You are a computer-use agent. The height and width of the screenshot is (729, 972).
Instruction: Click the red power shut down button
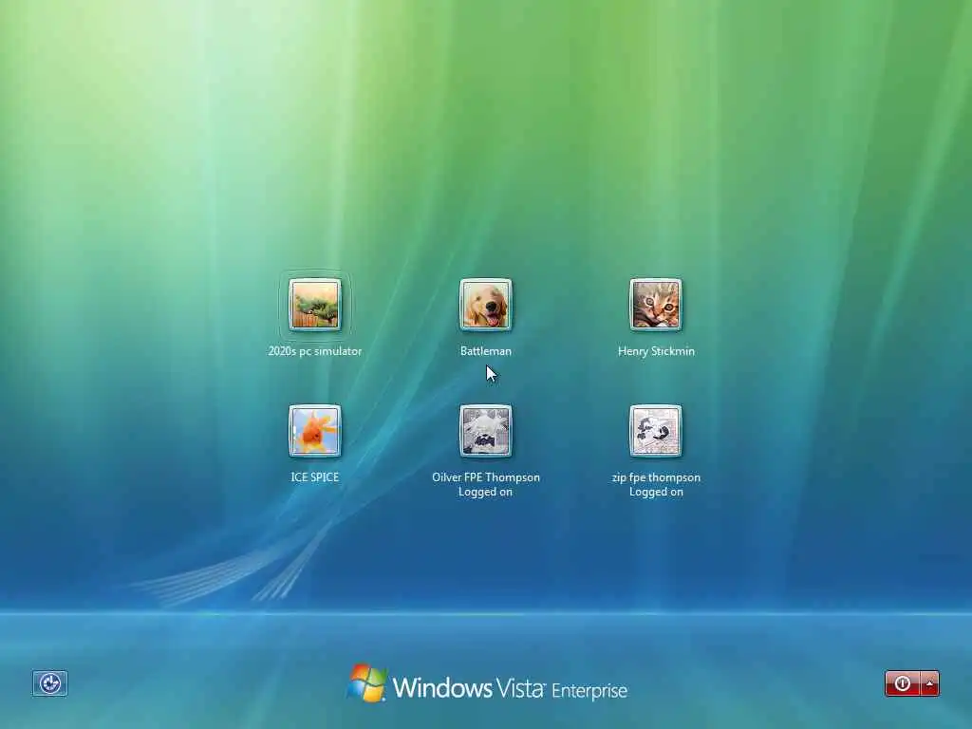click(903, 683)
